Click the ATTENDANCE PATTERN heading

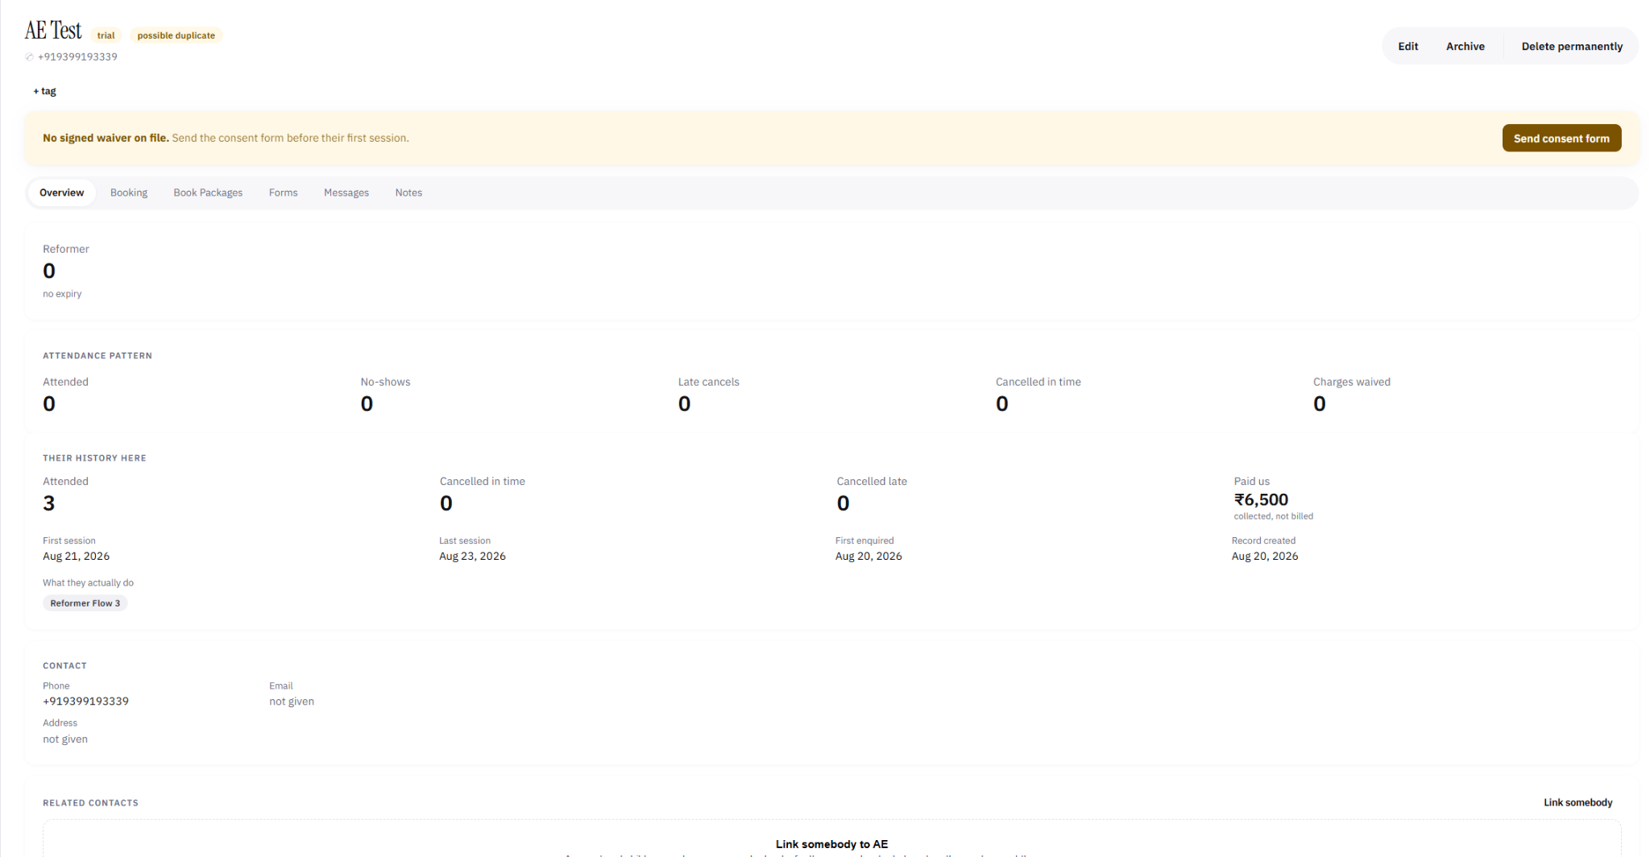tap(97, 355)
